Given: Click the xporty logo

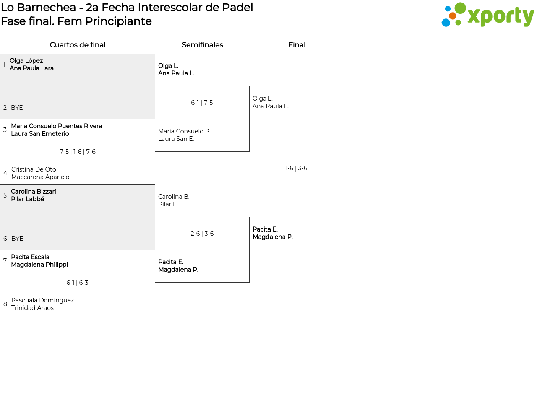Looking at the screenshot, I should point(487,15).
